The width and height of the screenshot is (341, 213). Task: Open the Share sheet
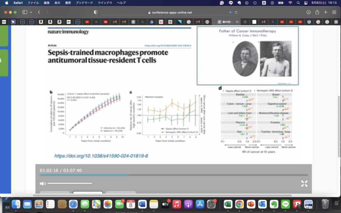[x=317, y=12]
